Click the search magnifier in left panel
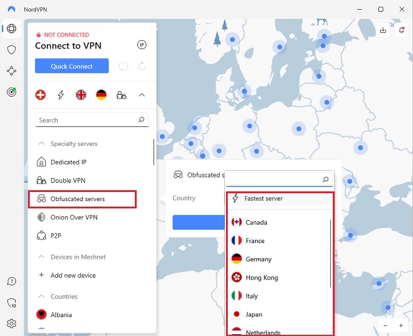Image resolution: width=413 pixels, height=336 pixels. tap(142, 120)
